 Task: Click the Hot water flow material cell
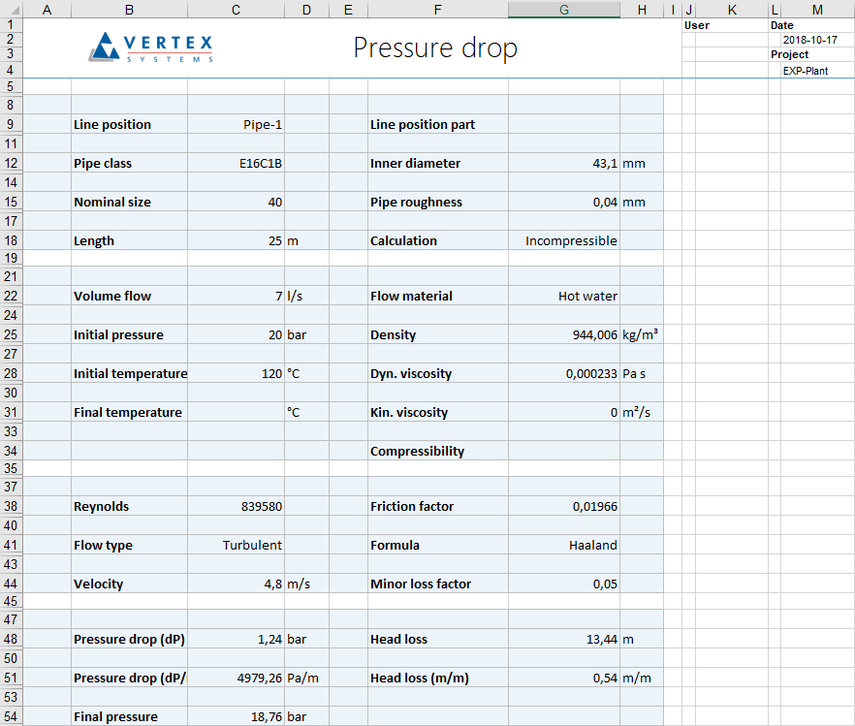pyautogui.click(x=564, y=296)
